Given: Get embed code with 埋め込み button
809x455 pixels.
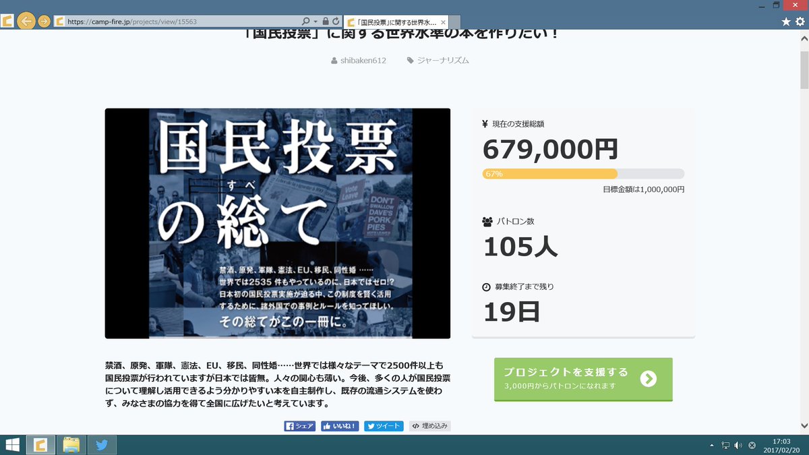Looking at the screenshot, I should pos(429,426).
